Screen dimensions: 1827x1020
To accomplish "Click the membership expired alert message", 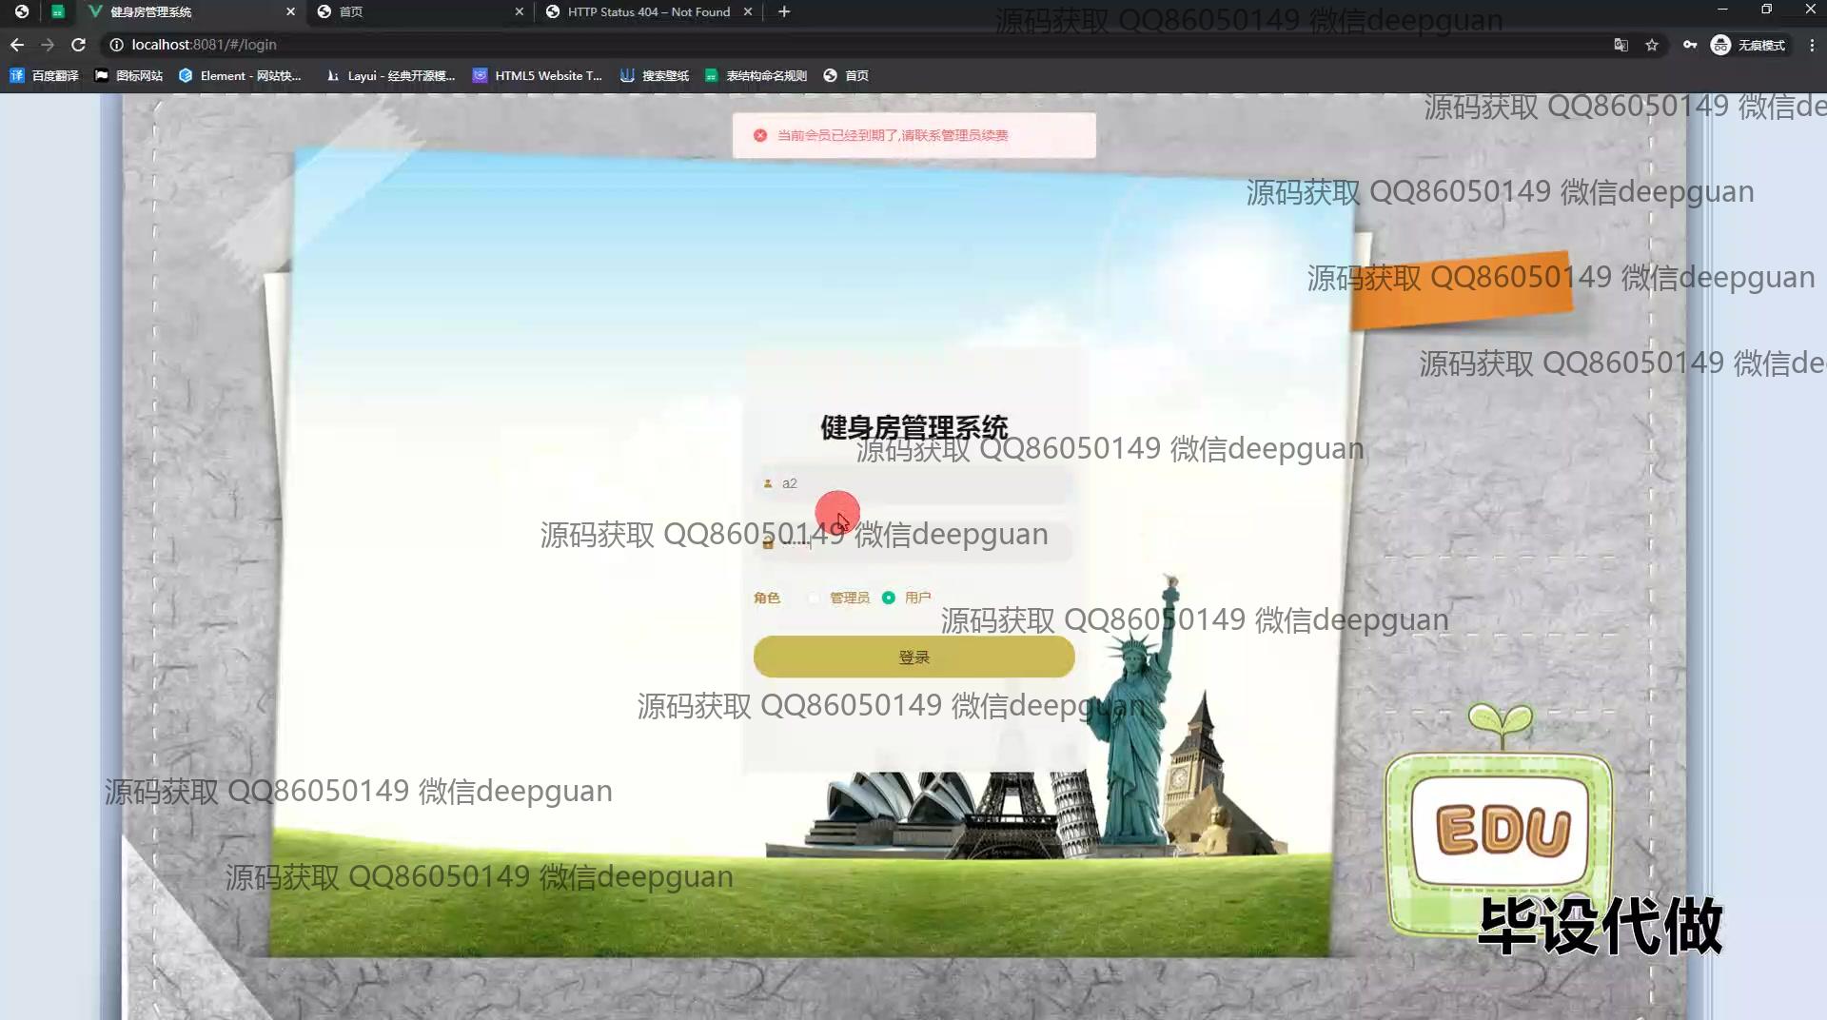I will (x=893, y=135).
